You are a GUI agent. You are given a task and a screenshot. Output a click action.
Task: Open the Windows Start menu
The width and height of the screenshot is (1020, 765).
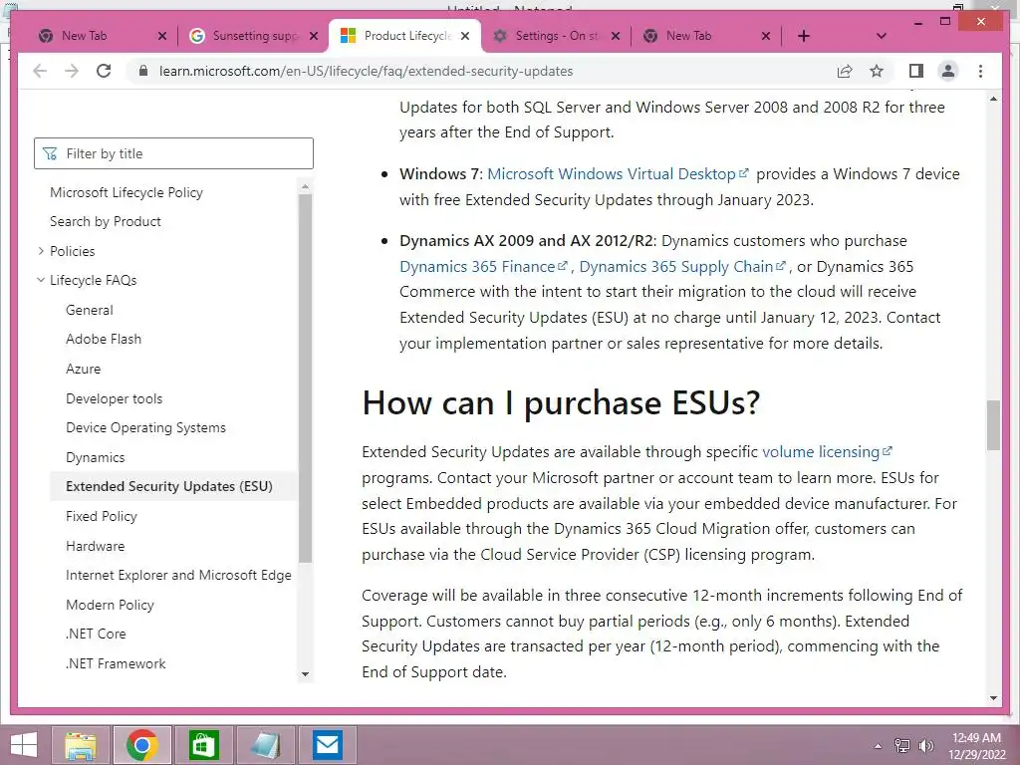[24, 745]
